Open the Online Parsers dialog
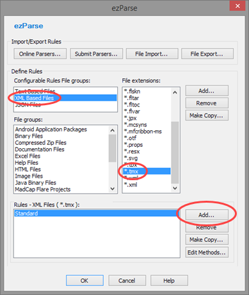This screenshot has width=249, height=295. (40, 54)
